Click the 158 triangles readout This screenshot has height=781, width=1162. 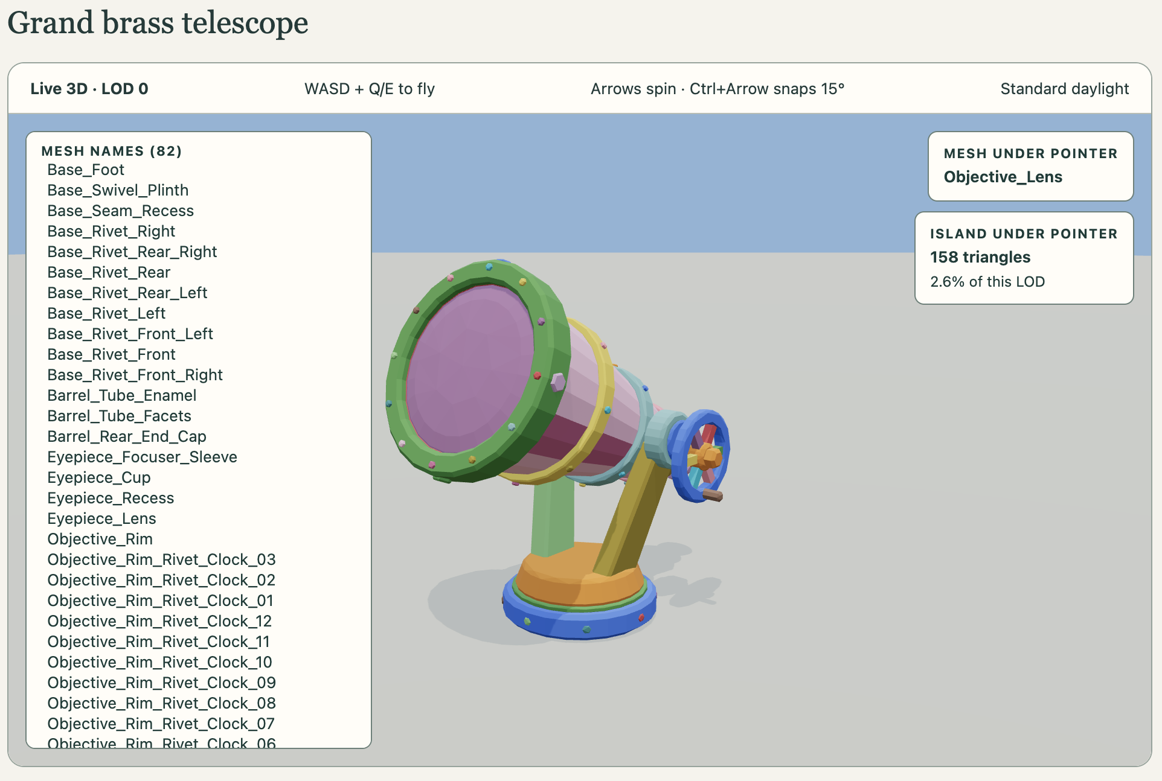click(x=980, y=257)
